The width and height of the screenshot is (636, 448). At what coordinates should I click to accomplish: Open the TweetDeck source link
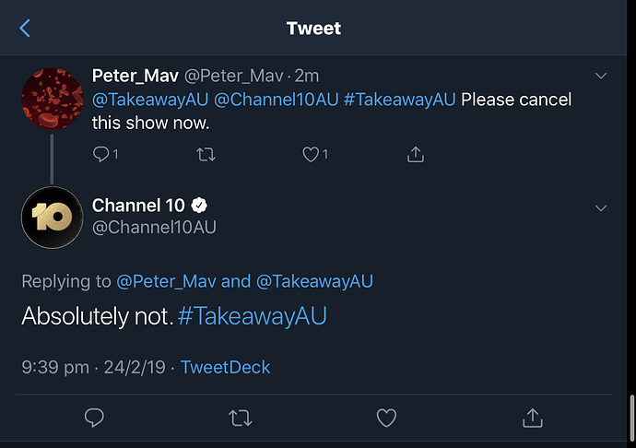click(x=225, y=367)
